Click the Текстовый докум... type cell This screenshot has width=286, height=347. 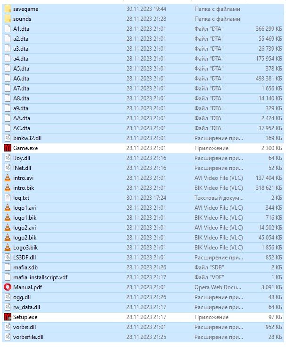[219, 198]
